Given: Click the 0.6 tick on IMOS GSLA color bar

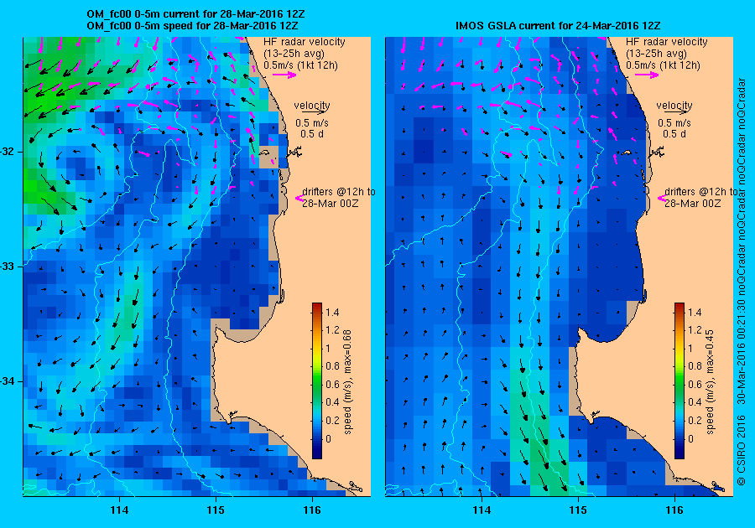Looking at the screenshot, I should pos(695,384).
